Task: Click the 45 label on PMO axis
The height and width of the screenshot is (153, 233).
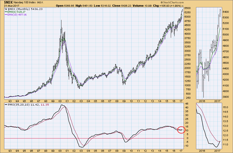Action: pyautogui.click(x=187, y=104)
